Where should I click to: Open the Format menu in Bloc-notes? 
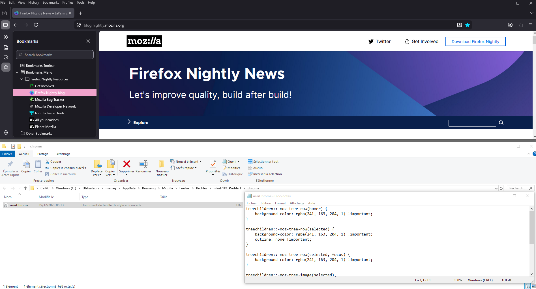click(x=280, y=203)
